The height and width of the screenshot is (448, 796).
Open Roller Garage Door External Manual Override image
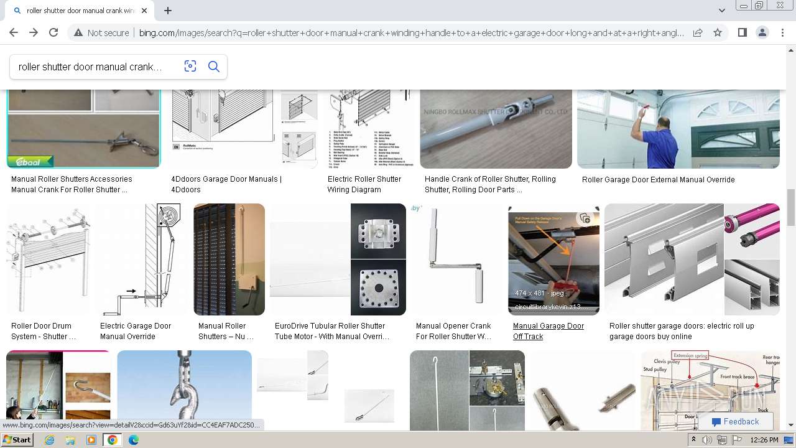678,128
